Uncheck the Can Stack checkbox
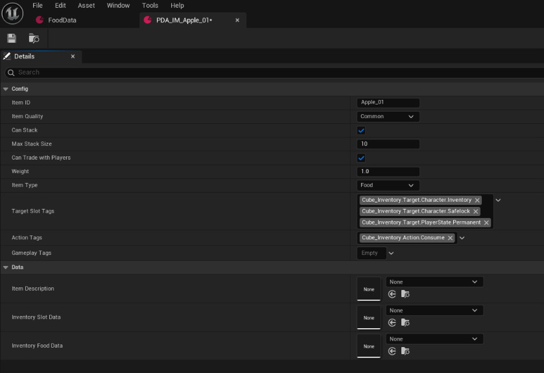 [x=361, y=130]
